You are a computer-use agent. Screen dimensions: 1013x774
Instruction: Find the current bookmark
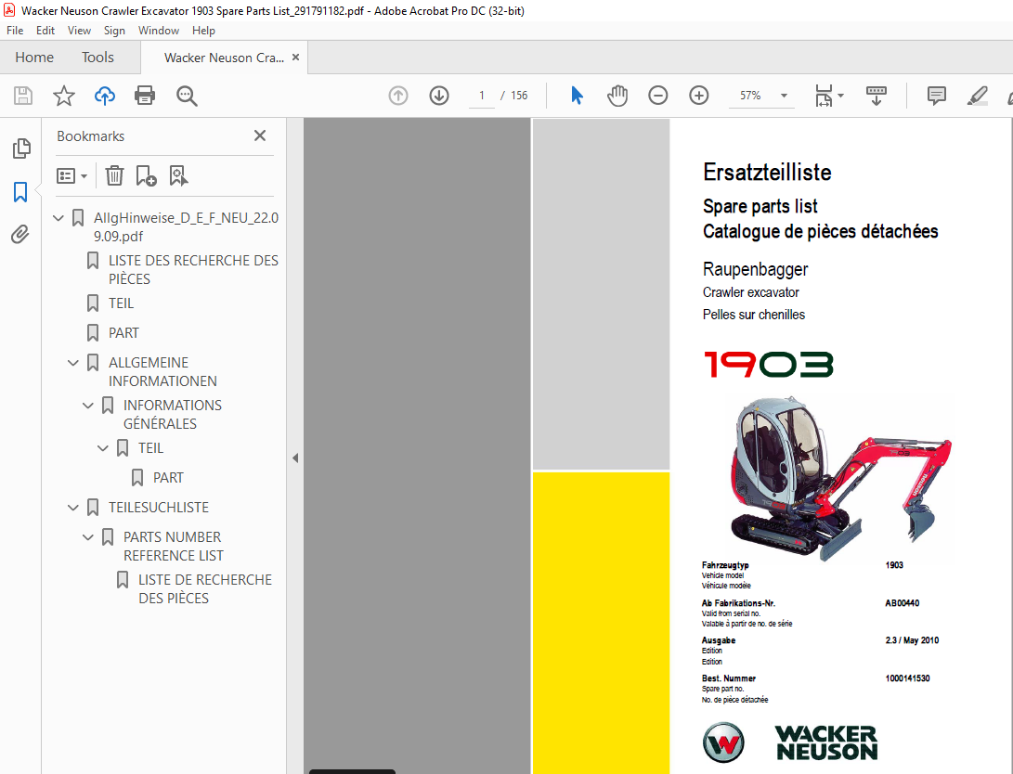(178, 175)
